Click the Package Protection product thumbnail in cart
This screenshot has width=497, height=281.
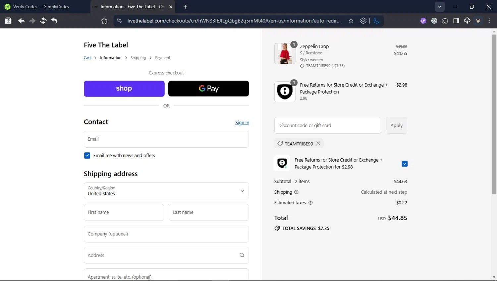(285, 92)
